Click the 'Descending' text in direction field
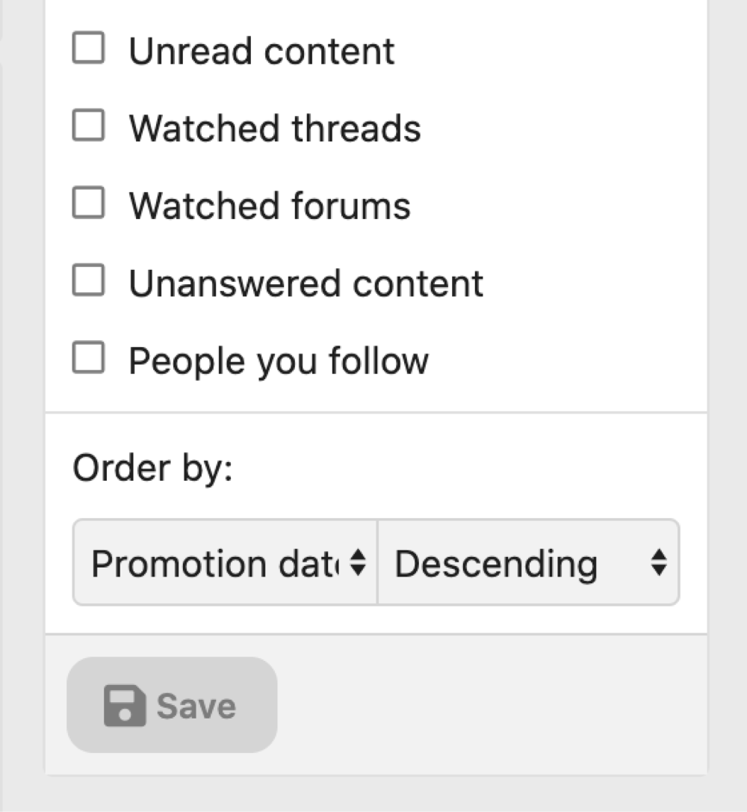 tap(496, 563)
